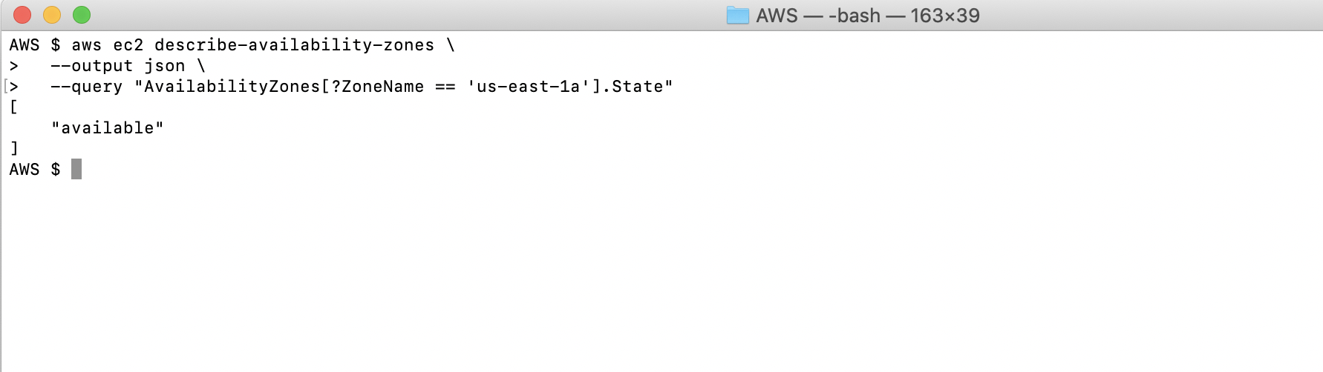This screenshot has width=1323, height=372.
Task: Click the yellow minimize window button
Action: 52,15
